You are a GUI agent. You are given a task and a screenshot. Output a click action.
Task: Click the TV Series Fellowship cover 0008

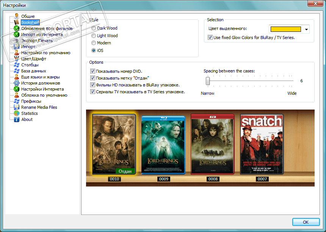tap(213, 144)
